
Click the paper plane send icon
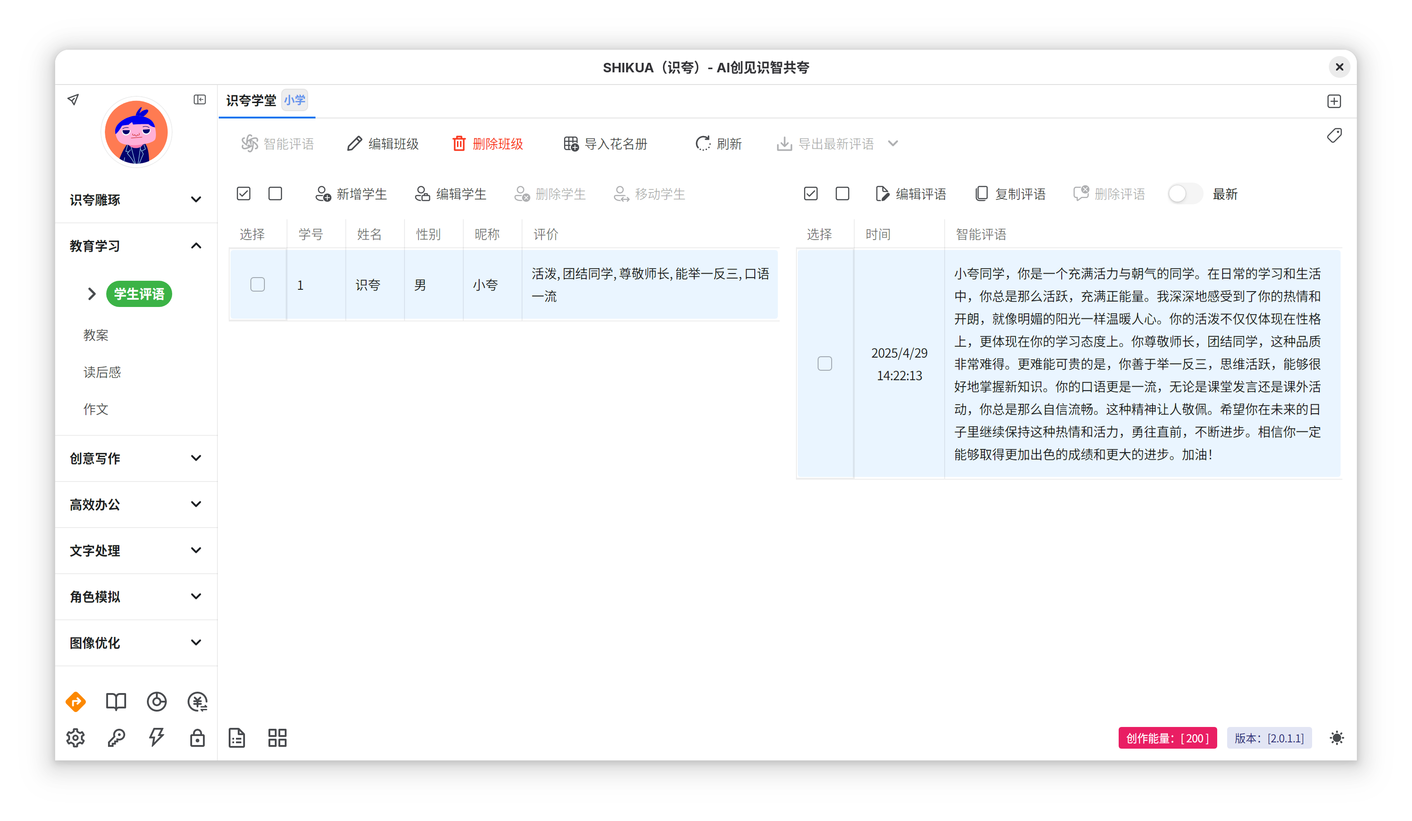tap(73, 100)
